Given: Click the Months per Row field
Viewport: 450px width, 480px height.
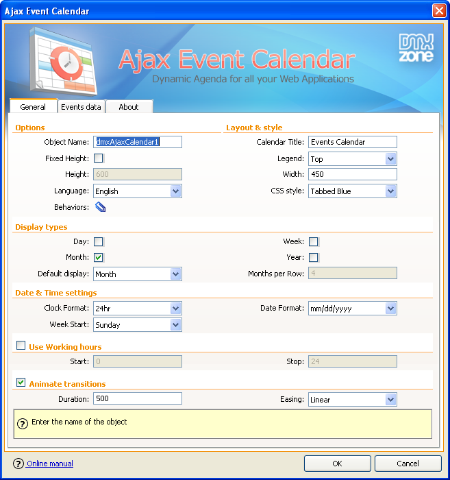Looking at the screenshot, I should (353, 273).
